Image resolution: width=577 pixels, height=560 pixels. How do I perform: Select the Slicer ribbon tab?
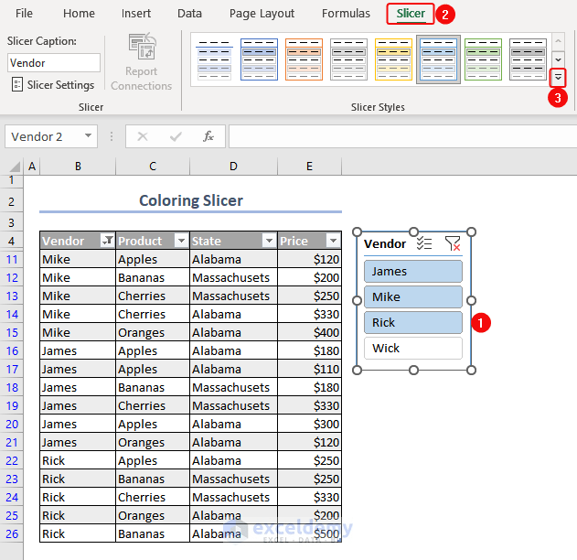pyautogui.click(x=411, y=14)
